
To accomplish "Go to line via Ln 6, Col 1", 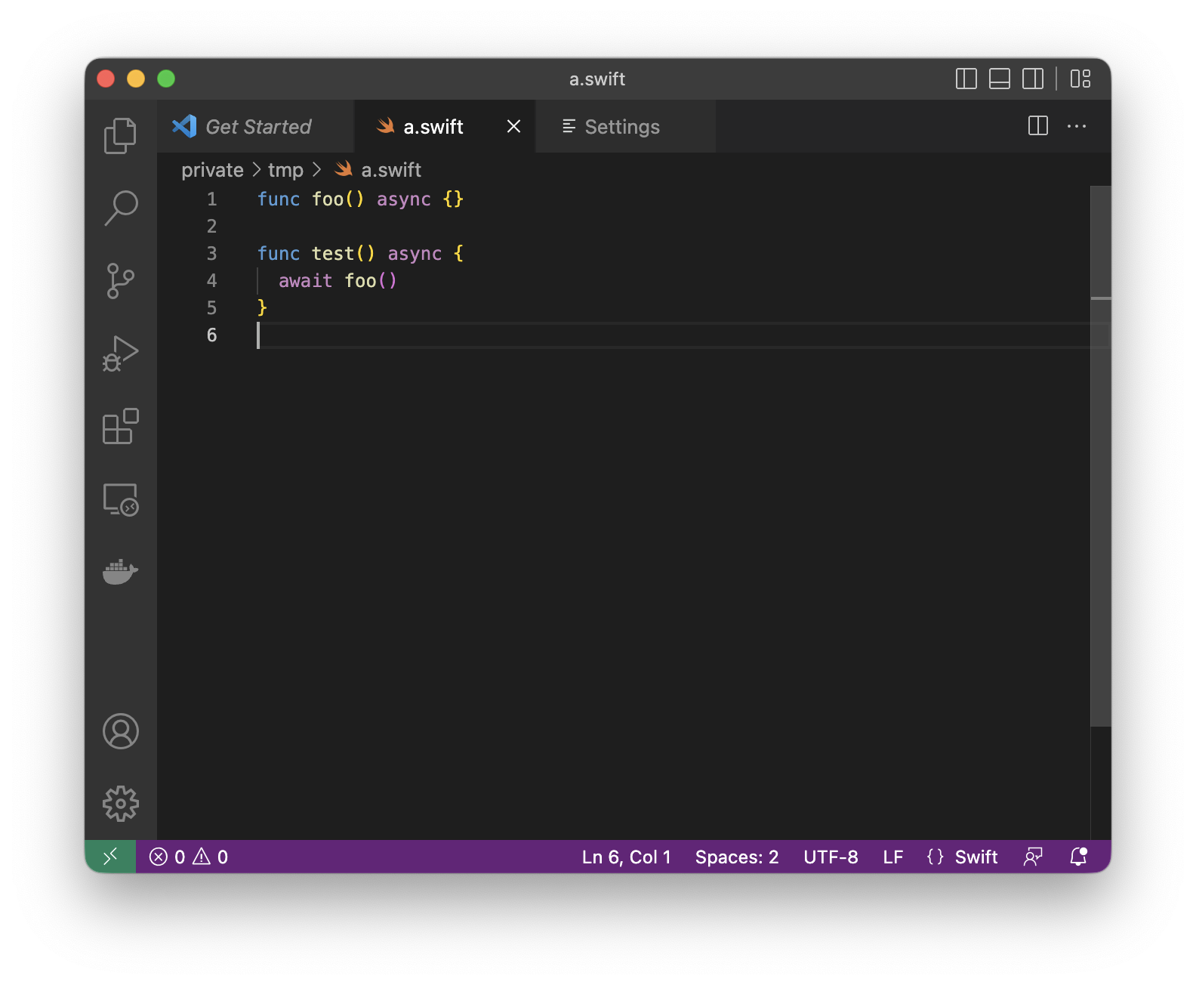I will tap(626, 857).
